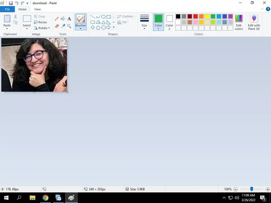The height and width of the screenshot is (203, 271).
Task: Select the Fill with color bucket tool
Action: pos(63,19)
